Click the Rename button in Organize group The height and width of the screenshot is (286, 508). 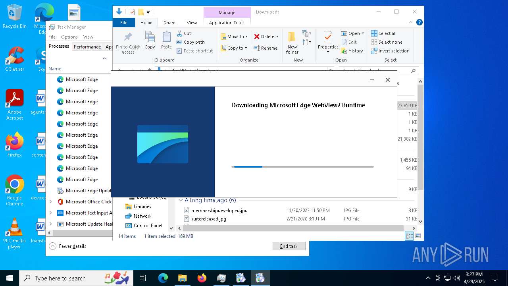coord(266,48)
